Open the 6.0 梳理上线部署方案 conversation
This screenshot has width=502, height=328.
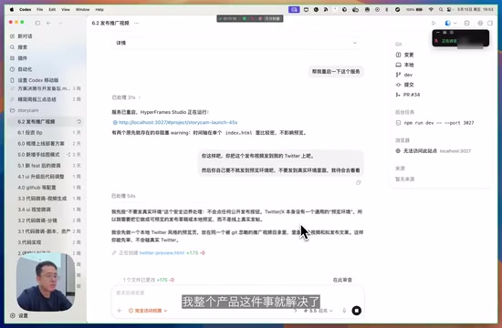coord(45,144)
